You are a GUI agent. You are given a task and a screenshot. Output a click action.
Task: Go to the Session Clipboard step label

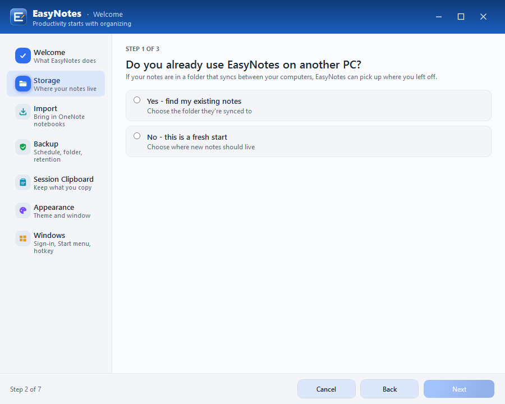point(63,179)
